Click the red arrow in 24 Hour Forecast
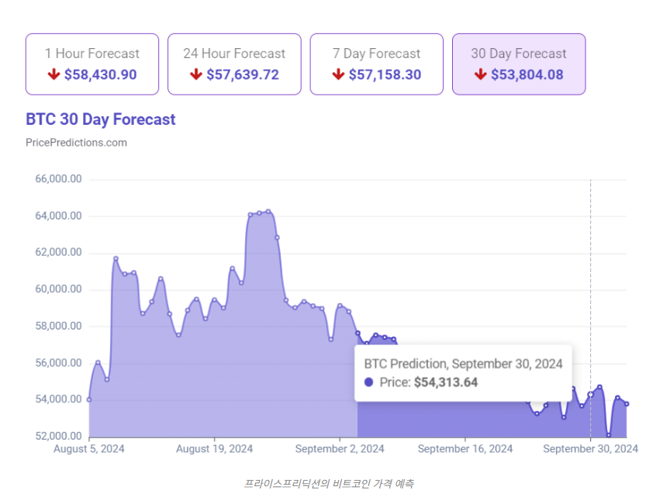The height and width of the screenshot is (497, 663). point(195,75)
